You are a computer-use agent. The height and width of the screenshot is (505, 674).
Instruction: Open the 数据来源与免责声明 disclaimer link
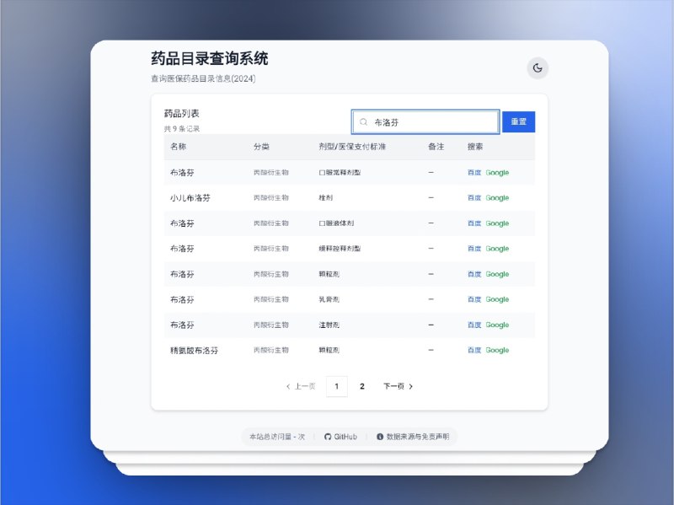[x=419, y=437]
